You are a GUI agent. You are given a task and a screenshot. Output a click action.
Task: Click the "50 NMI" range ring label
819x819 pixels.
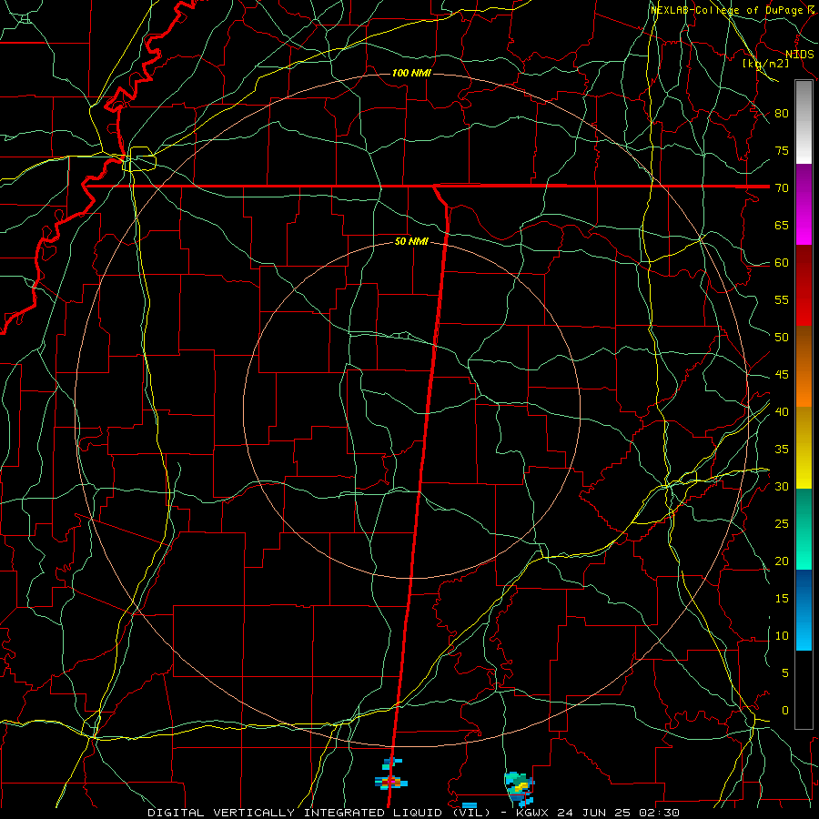411,241
